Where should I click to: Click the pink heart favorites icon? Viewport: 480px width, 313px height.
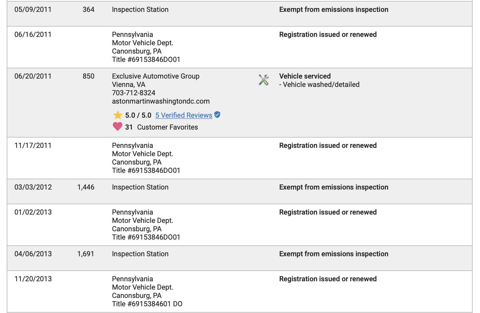pos(118,127)
